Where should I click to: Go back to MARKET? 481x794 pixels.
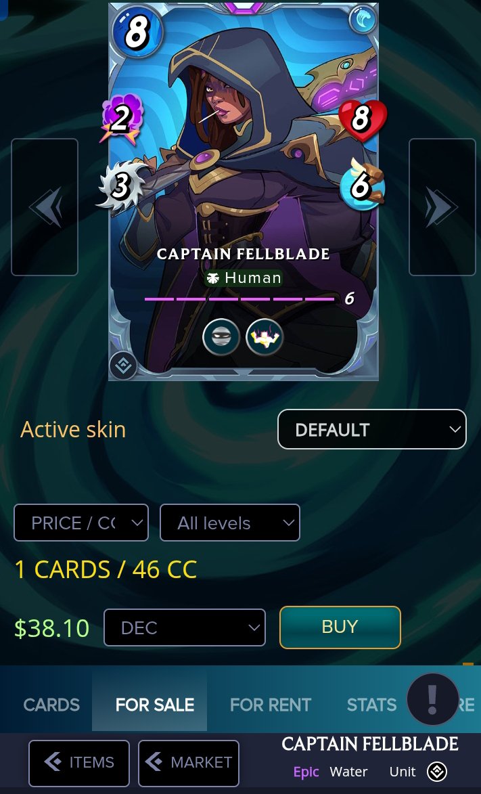188,762
